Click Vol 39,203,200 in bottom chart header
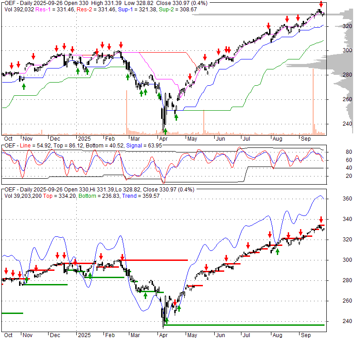The height and width of the screenshot is (338, 354). pyautogui.click(x=23, y=196)
